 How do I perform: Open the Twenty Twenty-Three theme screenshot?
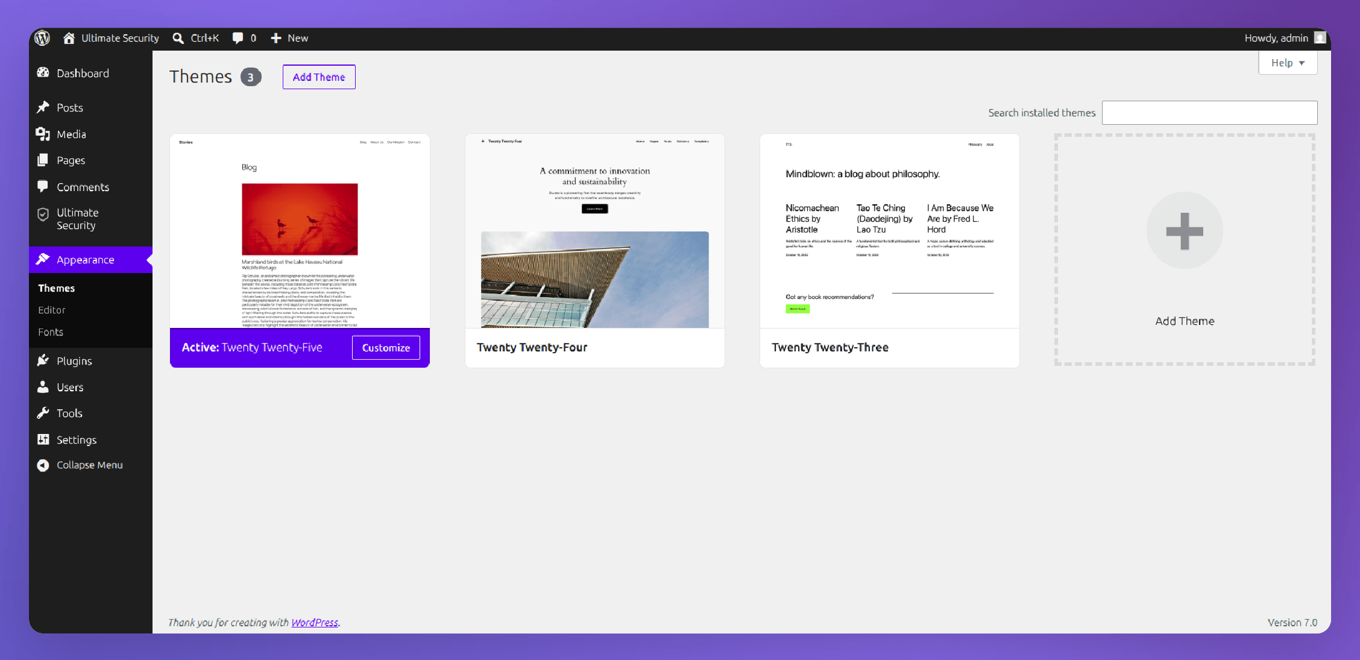coord(889,231)
